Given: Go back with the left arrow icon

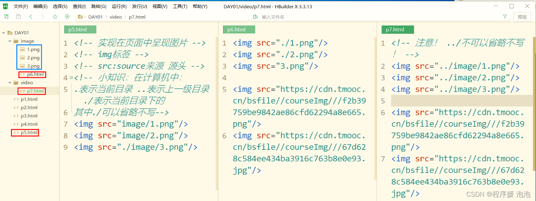Looking at the screenshot, I should click(x=31, y=17).
